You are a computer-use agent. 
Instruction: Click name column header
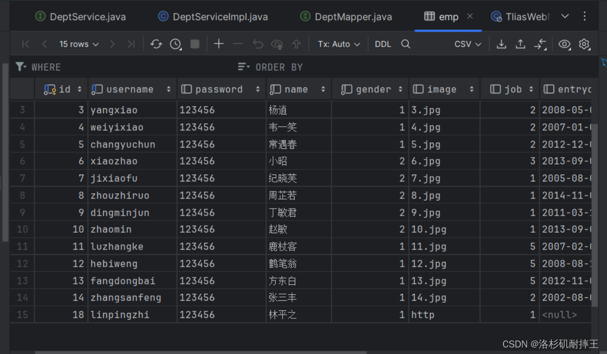click(x=298, y=89)
